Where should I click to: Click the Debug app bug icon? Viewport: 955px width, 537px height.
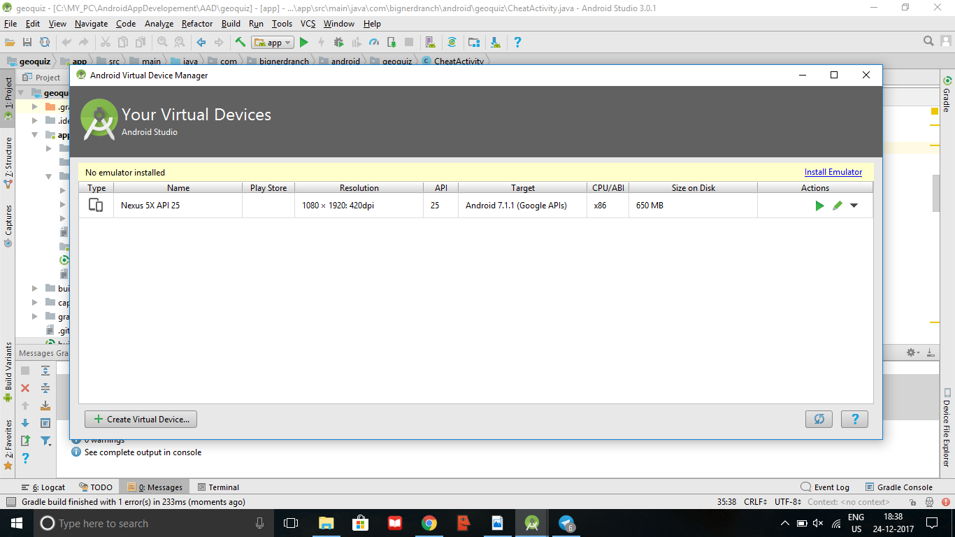tap(338, 43)
